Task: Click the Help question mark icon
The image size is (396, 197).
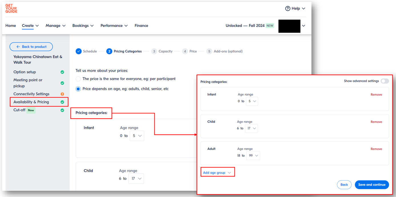Action: coord(288,9)
